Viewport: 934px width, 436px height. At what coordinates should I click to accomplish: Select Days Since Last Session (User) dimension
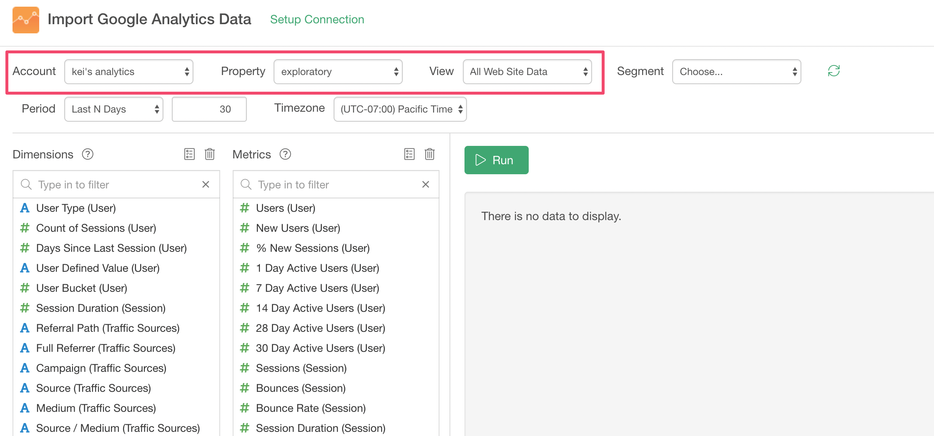(116, 248)
